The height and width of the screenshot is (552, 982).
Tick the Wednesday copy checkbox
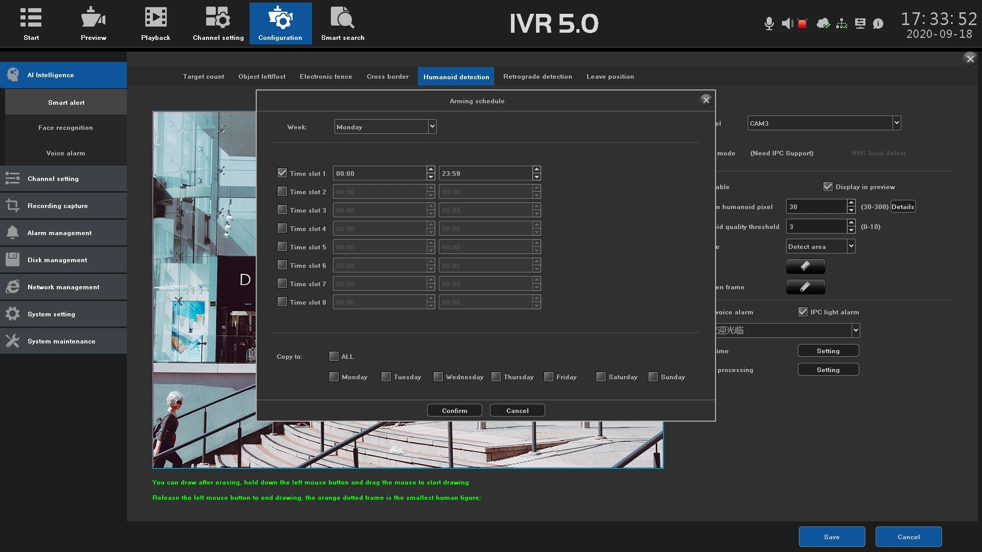click(x=438, y=377)
